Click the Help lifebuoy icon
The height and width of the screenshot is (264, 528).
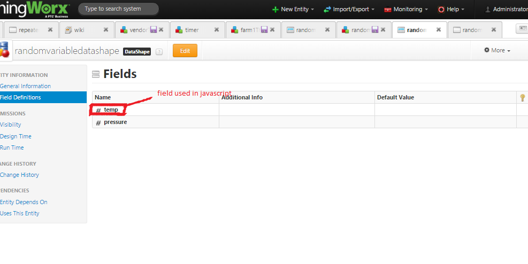tap(441, 10)
